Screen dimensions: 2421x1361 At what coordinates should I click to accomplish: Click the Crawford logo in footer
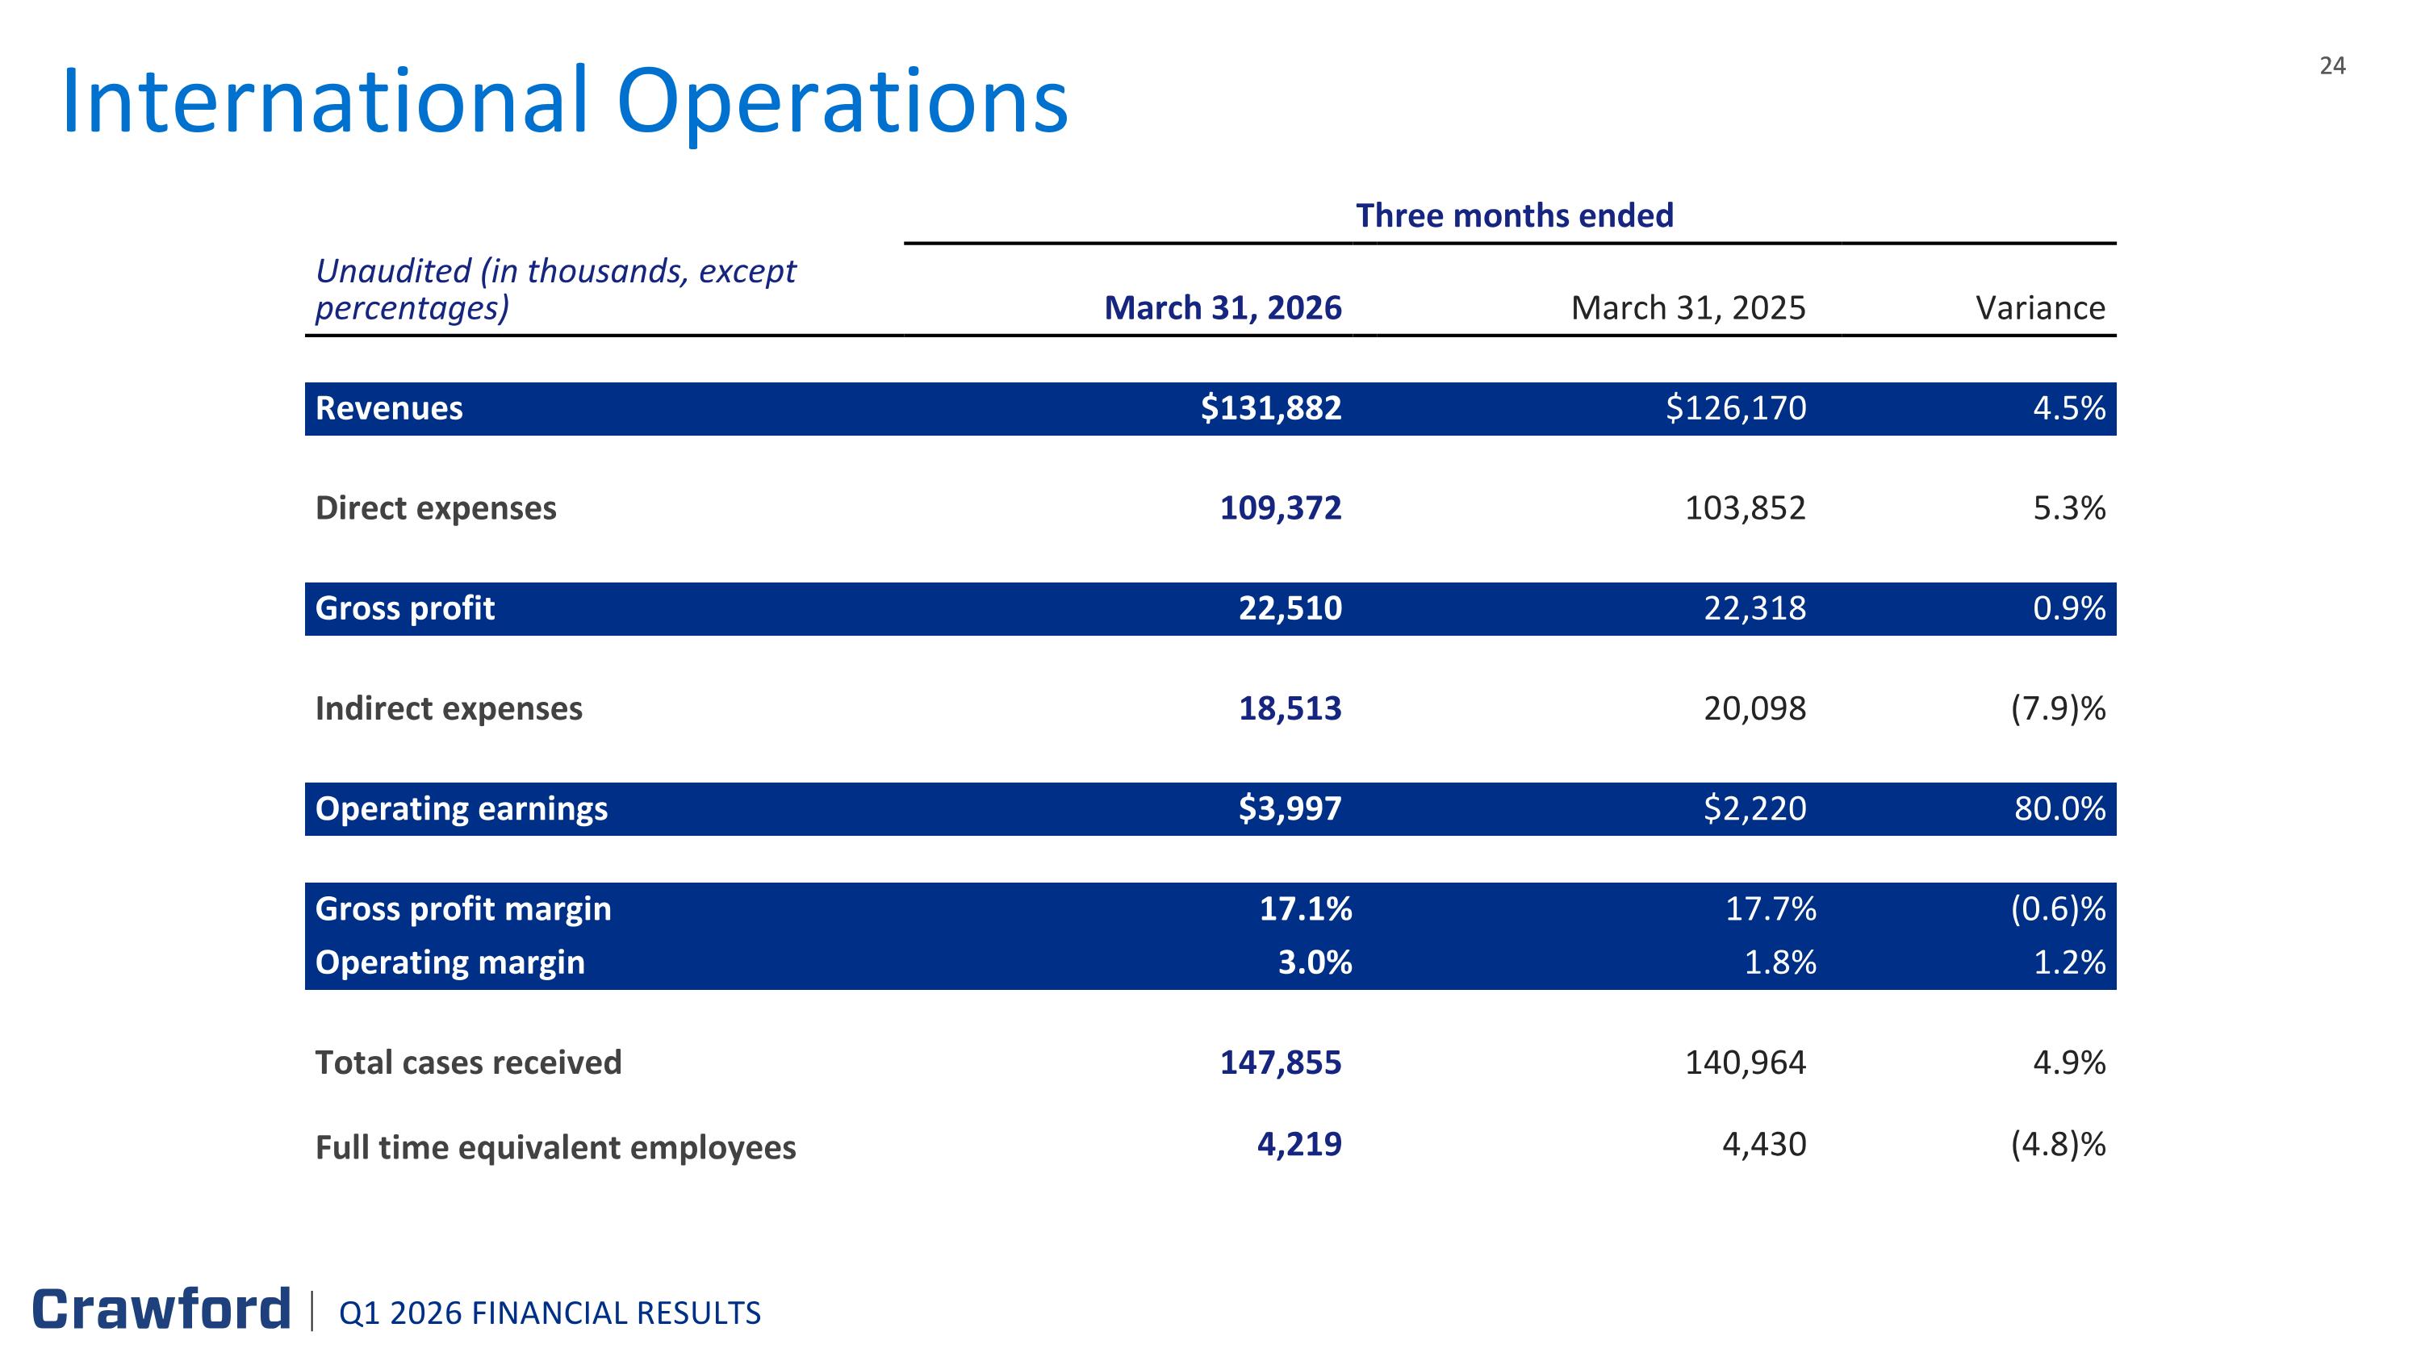pyautogui.click(x=161, y=1309)
